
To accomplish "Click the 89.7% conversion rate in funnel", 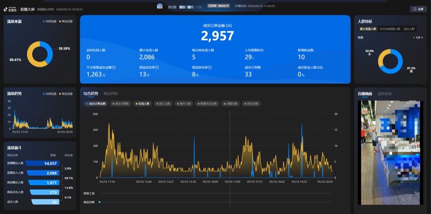I will coord(69,178).
